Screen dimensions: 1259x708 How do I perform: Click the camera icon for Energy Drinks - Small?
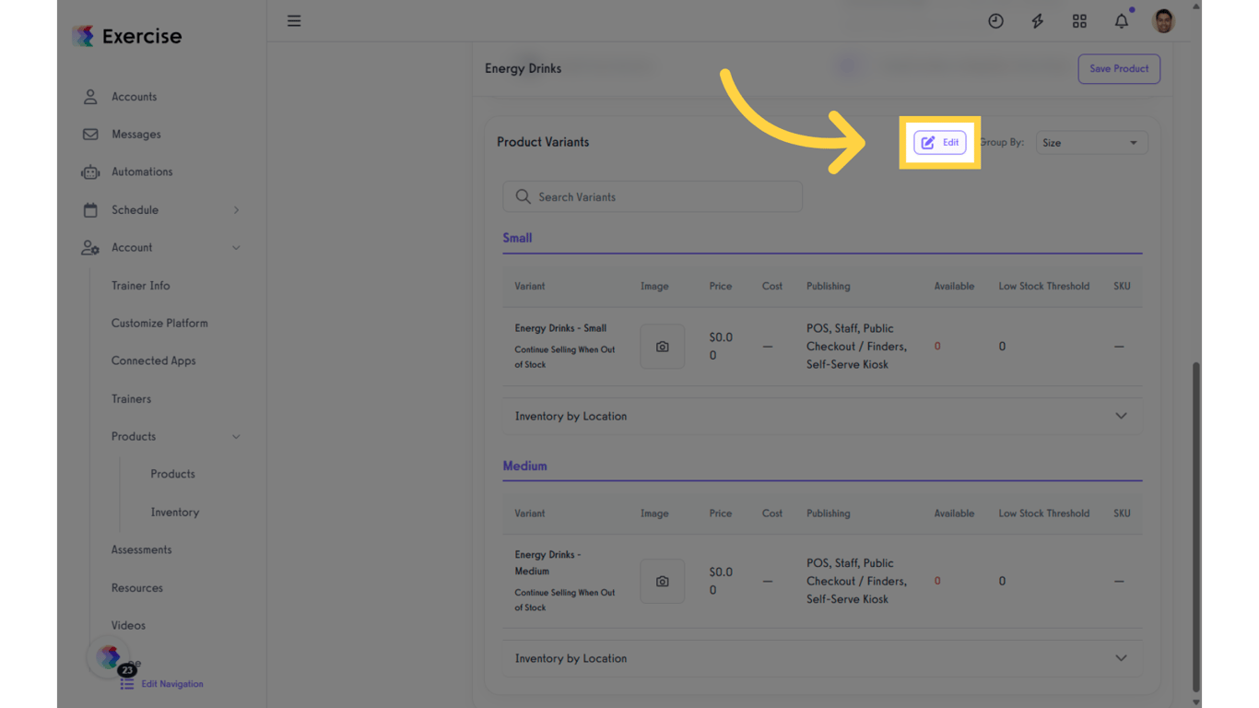(662, 346)
